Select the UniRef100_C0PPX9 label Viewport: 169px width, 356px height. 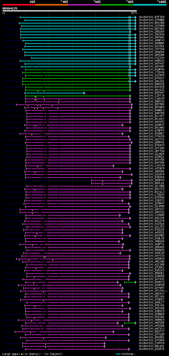click(152, 343)
